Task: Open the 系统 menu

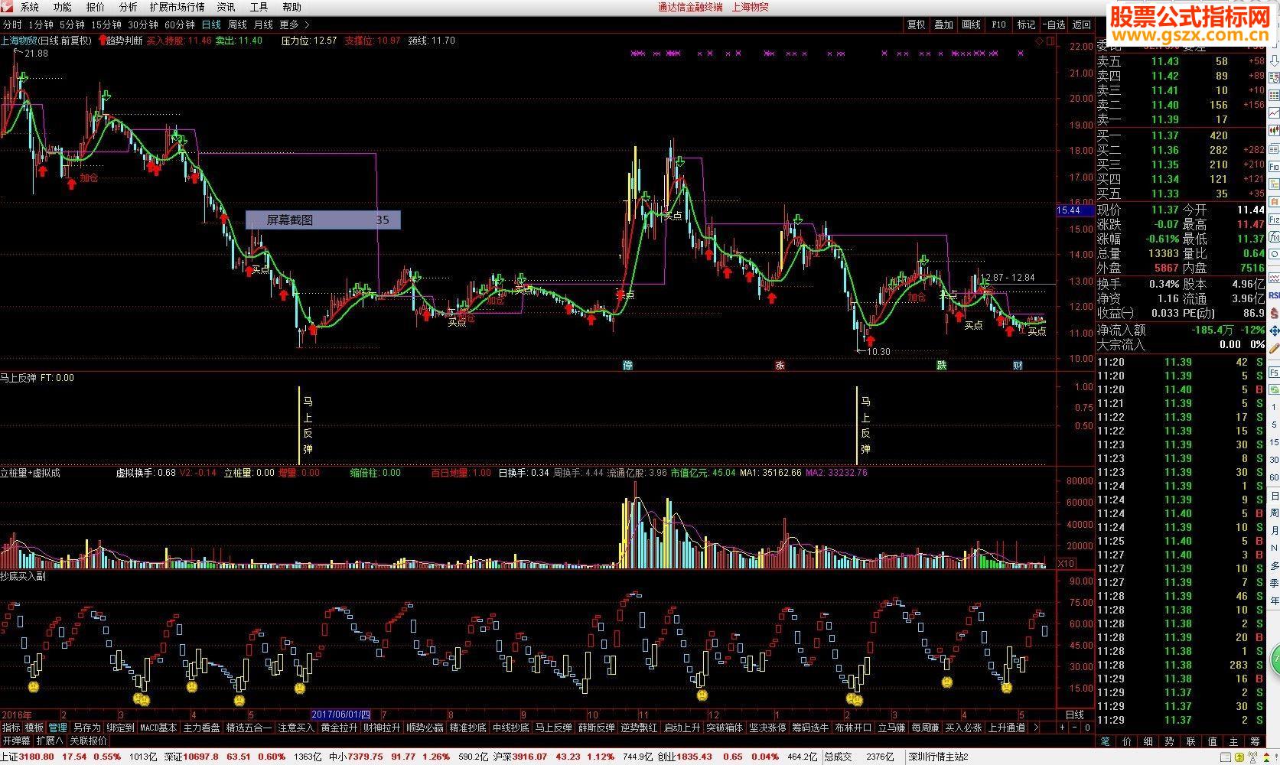Action: click(29, 7)
